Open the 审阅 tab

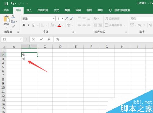tap(78, 10)
